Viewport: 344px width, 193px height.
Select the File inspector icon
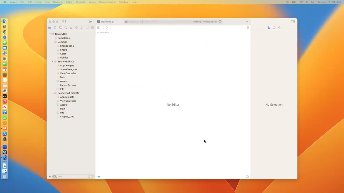click(269, 28)
